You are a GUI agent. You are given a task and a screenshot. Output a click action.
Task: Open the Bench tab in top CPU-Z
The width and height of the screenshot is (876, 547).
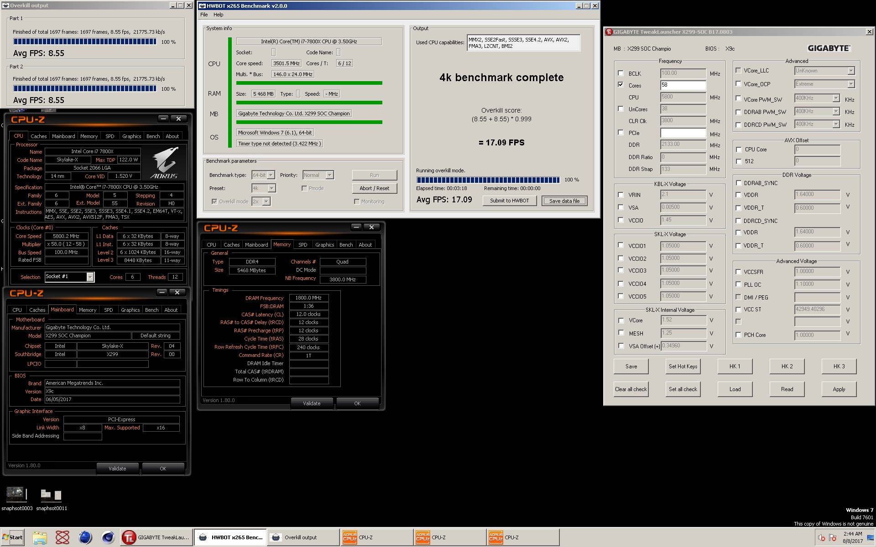tap(153, 136)
